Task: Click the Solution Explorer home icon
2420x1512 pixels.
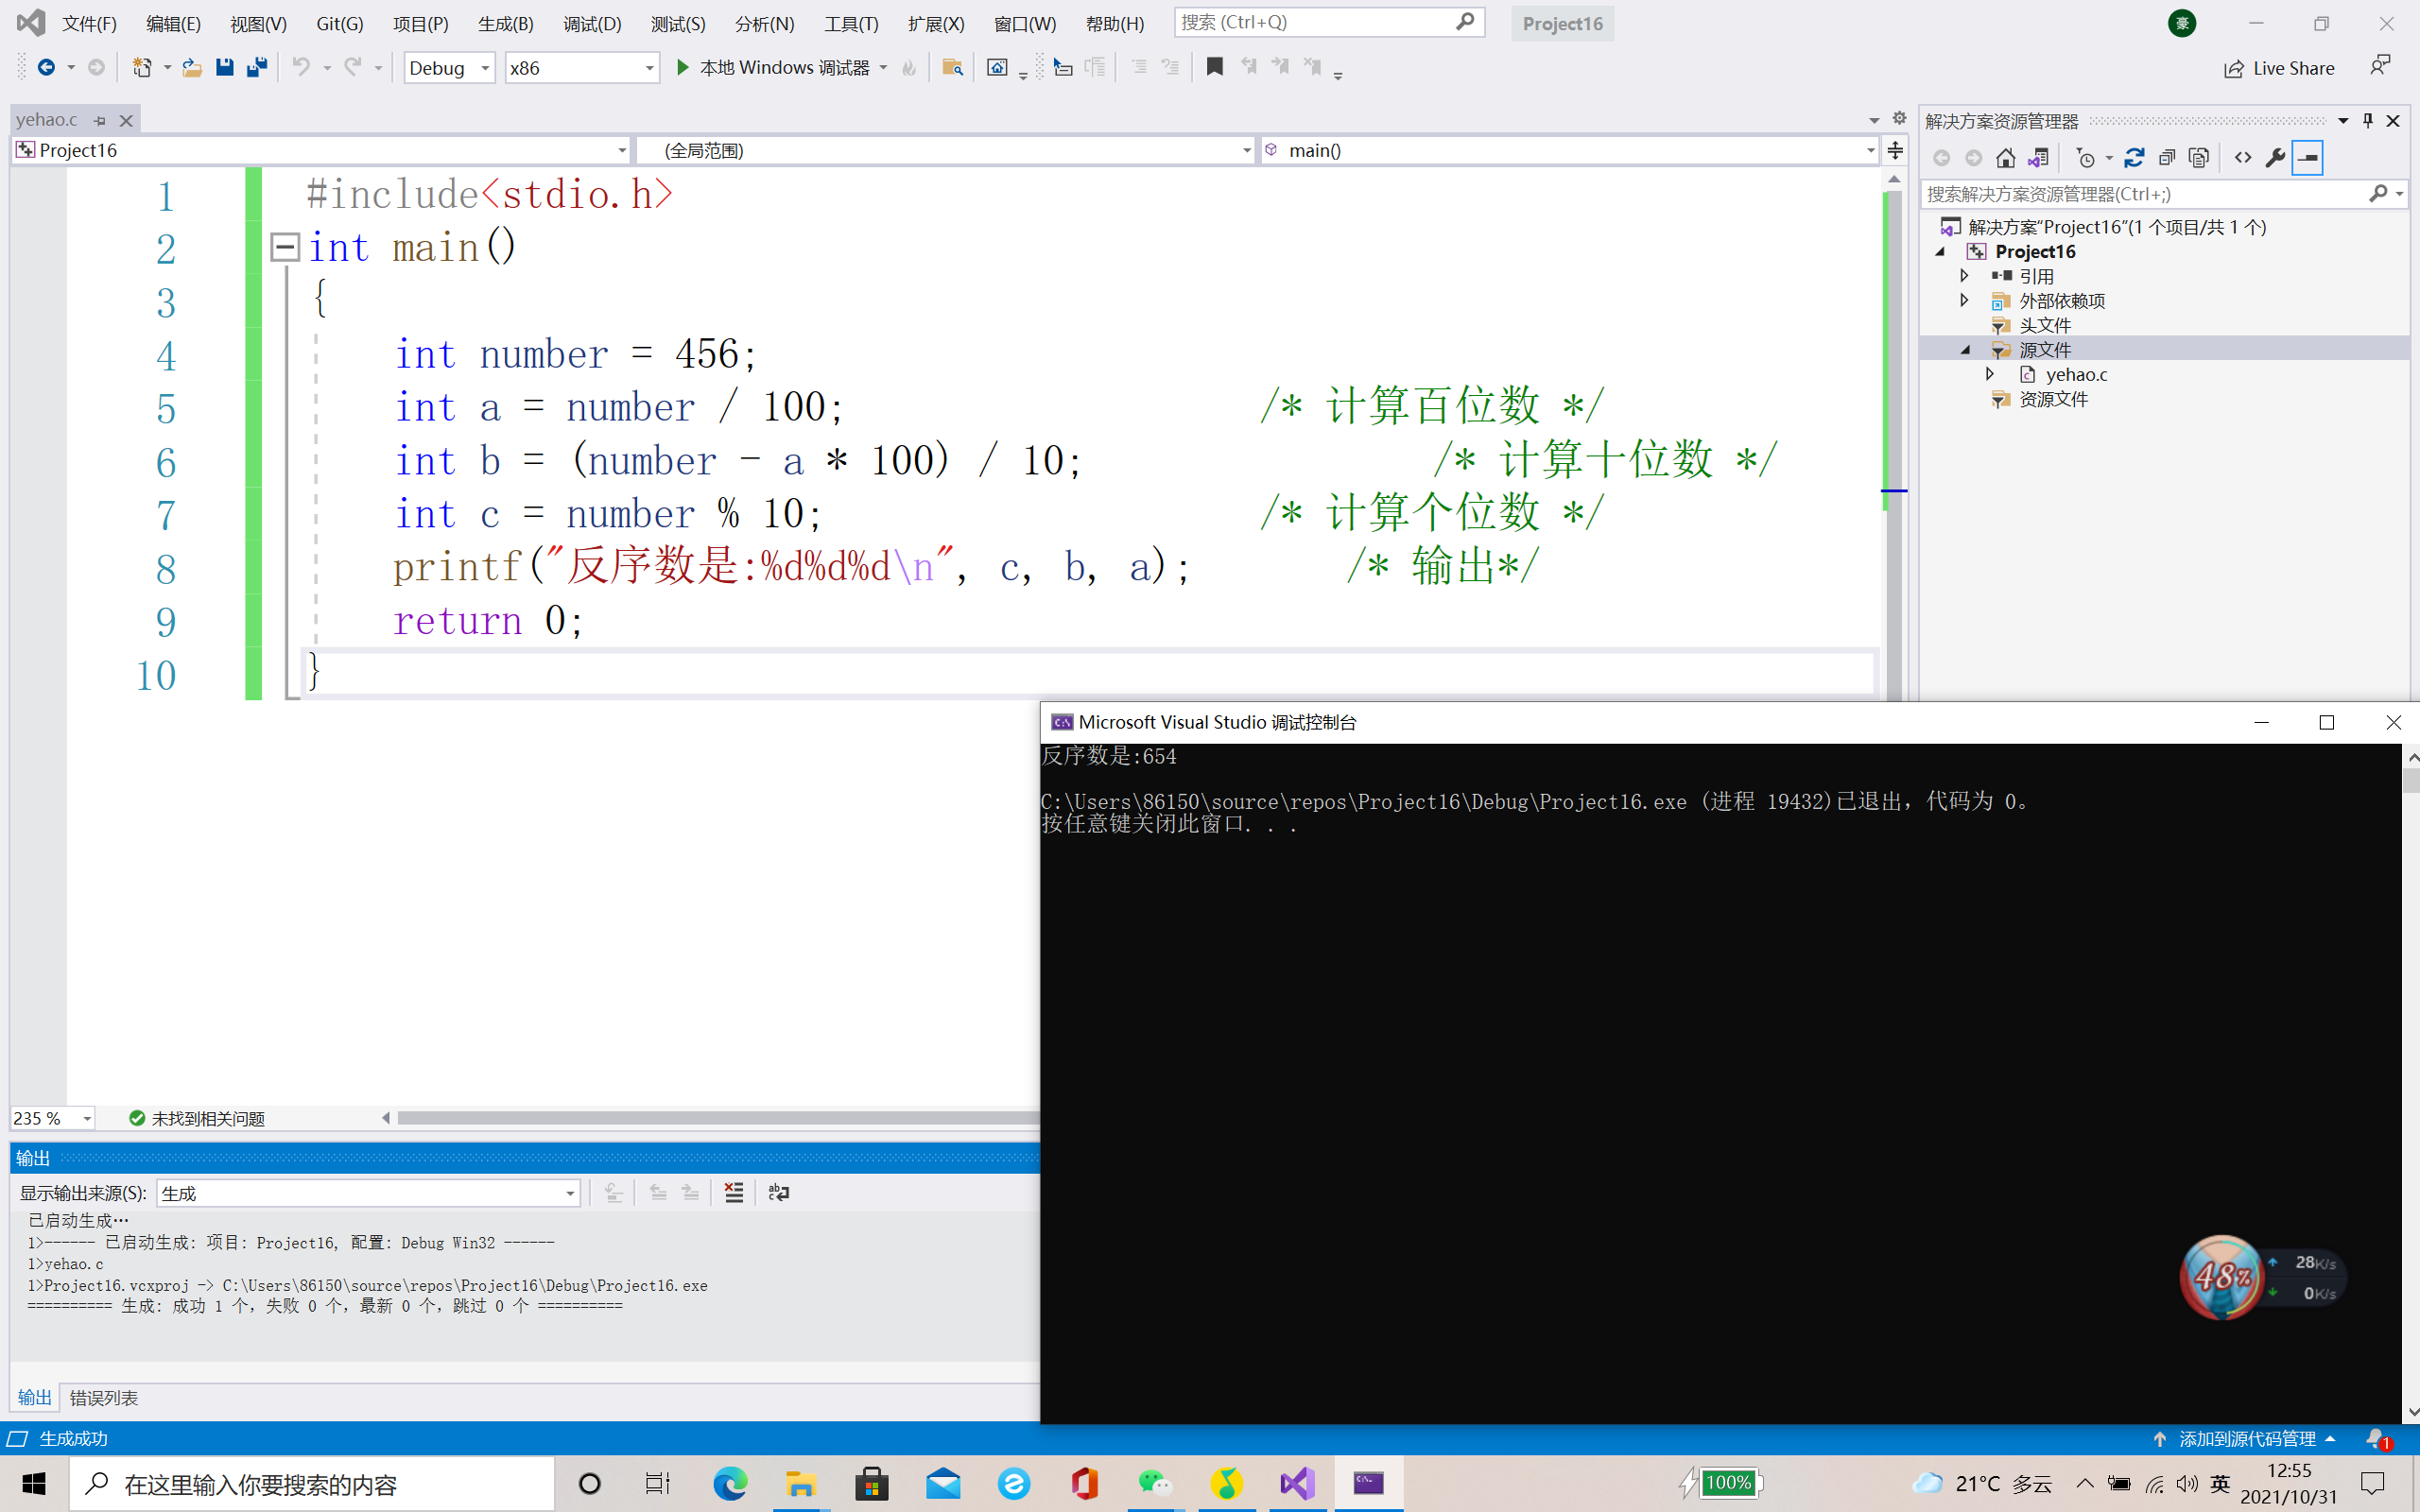Action: (2005, 158)
